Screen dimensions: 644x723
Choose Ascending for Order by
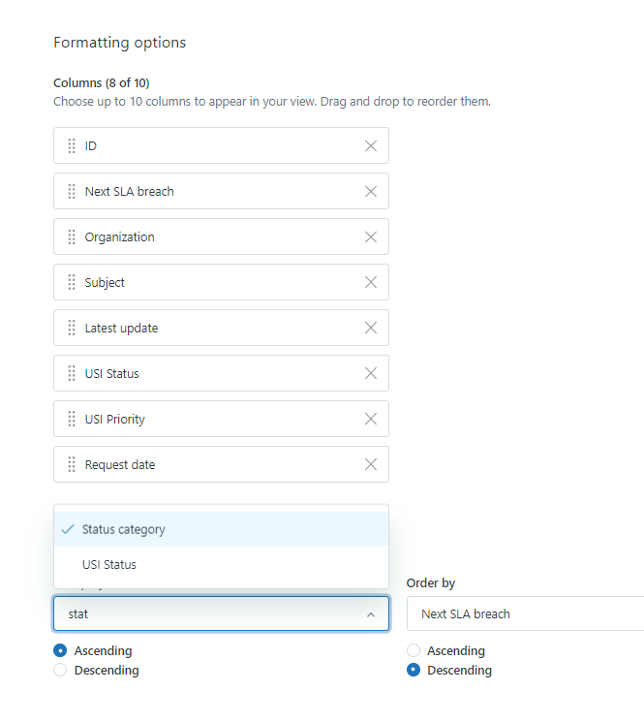414,651
